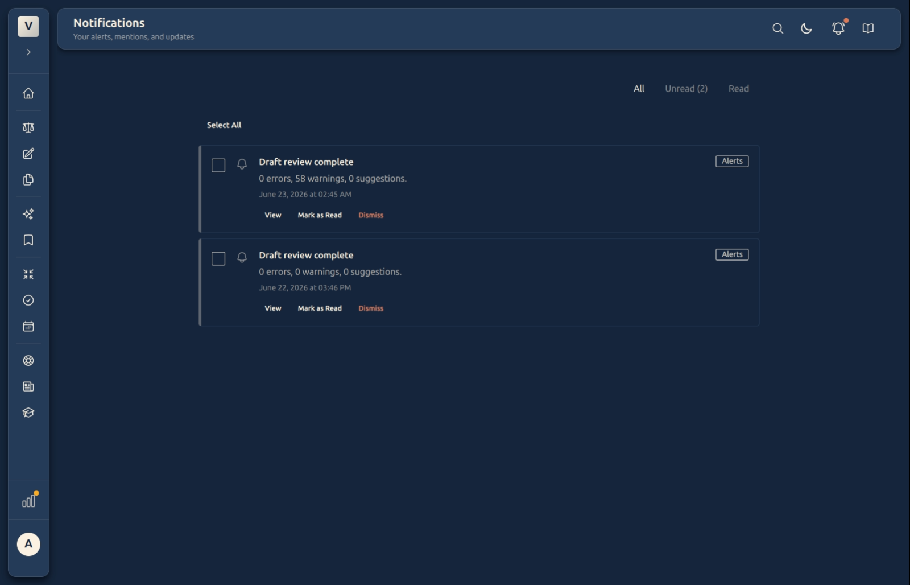Open the bar chart analytics icon
The image size is (910, 585).
[x=29, y=500]
